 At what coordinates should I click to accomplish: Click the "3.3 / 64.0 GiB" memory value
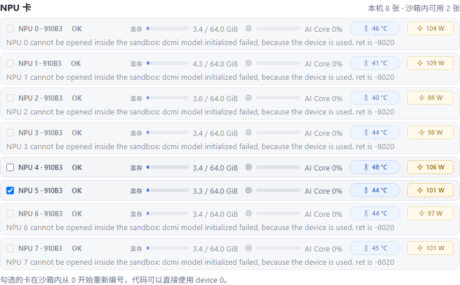[215, 191]
